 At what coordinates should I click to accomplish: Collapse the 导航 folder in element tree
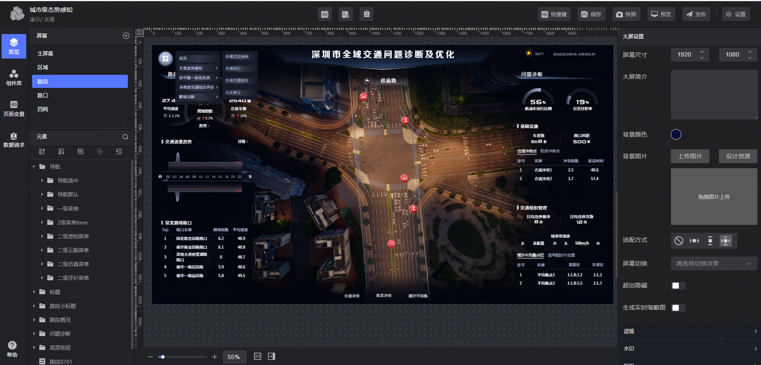click(34, 167)
